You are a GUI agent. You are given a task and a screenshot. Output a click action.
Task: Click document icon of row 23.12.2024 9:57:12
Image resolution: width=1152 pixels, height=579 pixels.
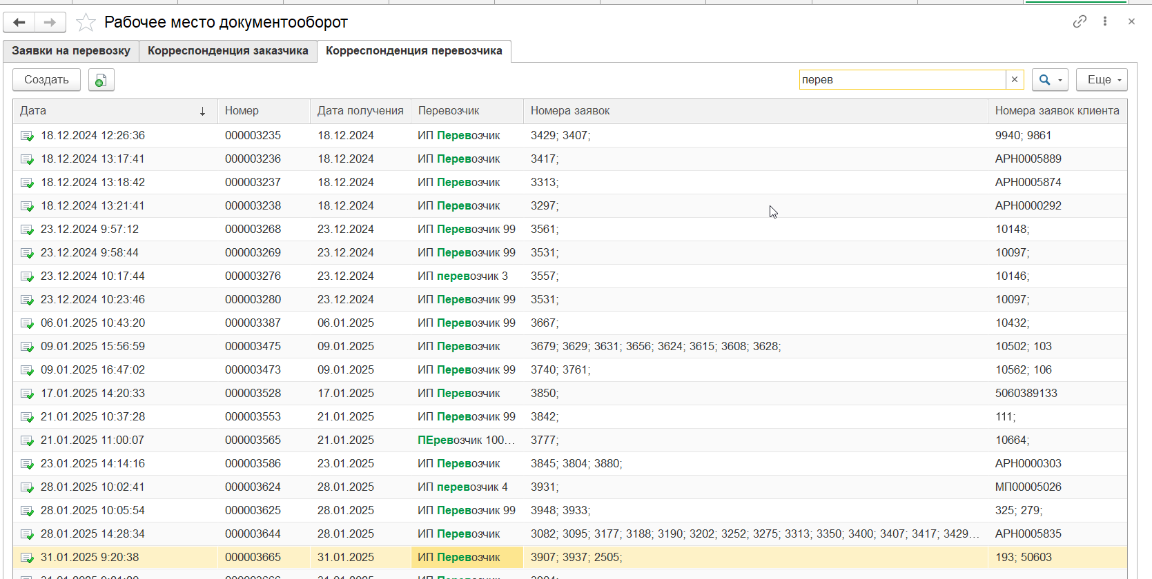click(27, 230)
